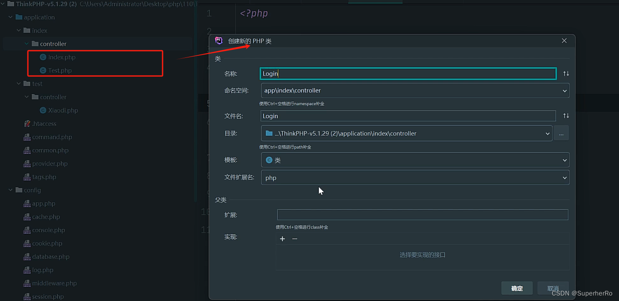Click the 选择要实现的接口 list area

[x=423, y=255]
